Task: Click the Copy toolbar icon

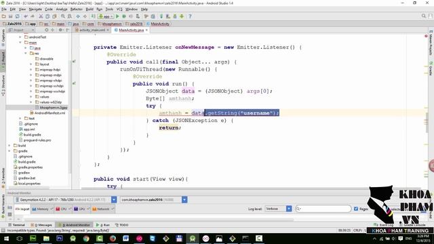Action: 47,16
